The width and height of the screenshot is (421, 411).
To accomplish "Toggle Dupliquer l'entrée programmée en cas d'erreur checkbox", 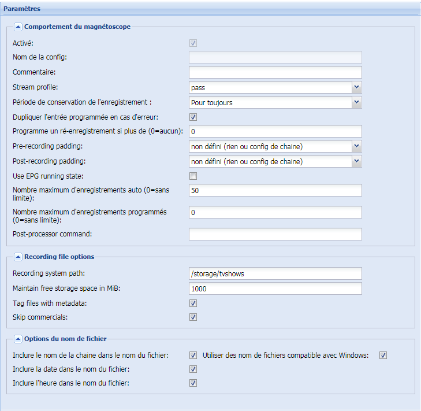I will point(193,117).
